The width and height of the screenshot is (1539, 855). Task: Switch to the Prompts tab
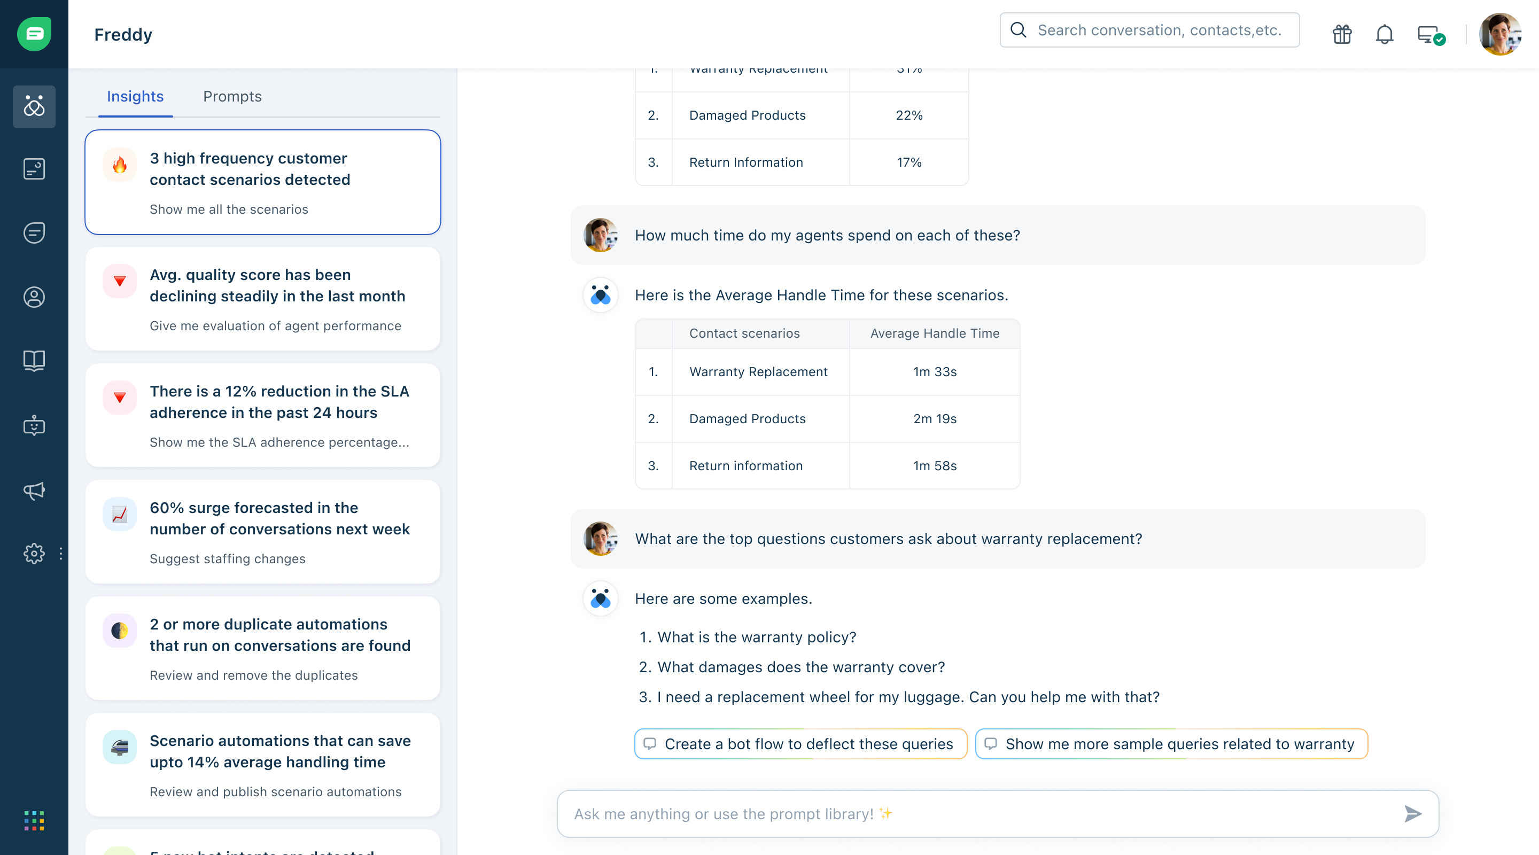[232, 96]
